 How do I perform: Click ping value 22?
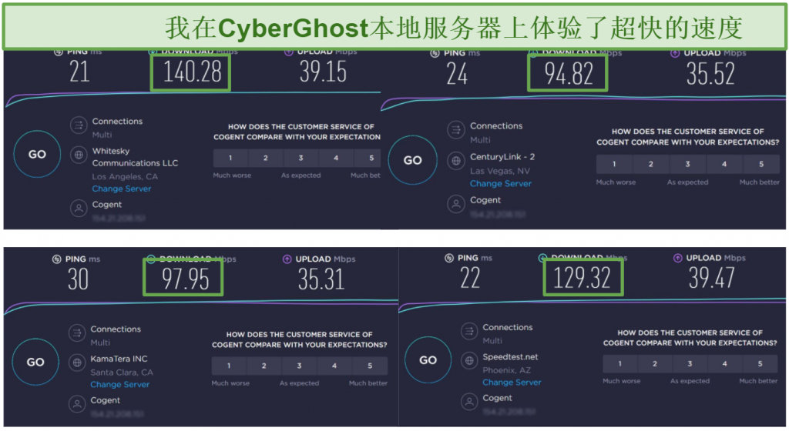(470, 278)
